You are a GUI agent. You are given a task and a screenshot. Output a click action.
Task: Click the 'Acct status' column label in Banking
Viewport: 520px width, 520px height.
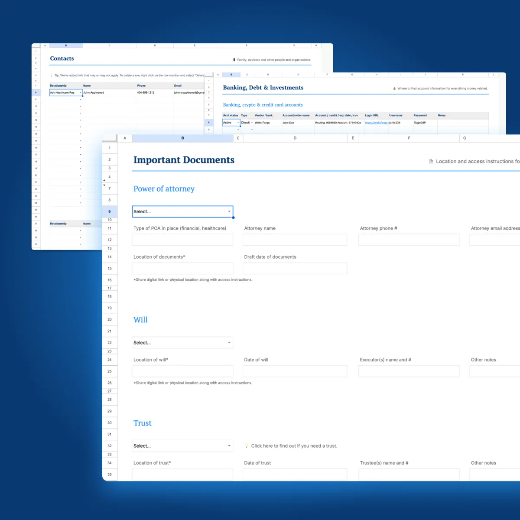pyautogui.click(x=231, y=115)
